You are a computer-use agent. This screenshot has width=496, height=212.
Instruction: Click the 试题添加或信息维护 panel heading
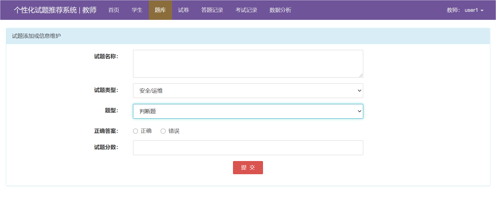pos(36,36)
